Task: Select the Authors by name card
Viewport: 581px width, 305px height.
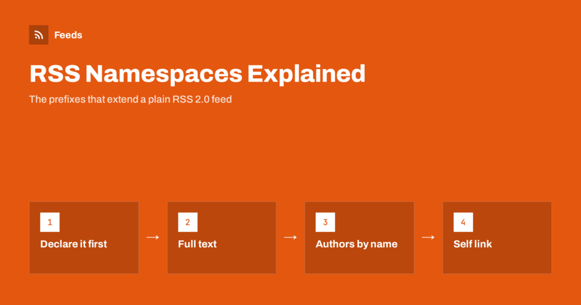Action: 359,238
